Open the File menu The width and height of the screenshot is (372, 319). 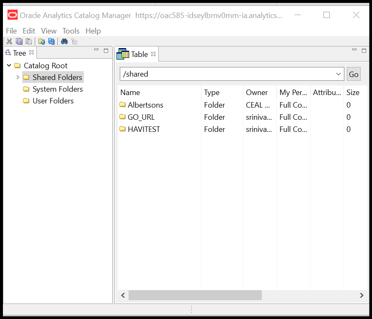point(11,31)
